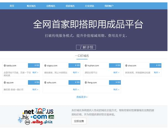Screen dimensions: 168x128
Task: Click 购买 > link for ifeng.com
Action: 116,89
